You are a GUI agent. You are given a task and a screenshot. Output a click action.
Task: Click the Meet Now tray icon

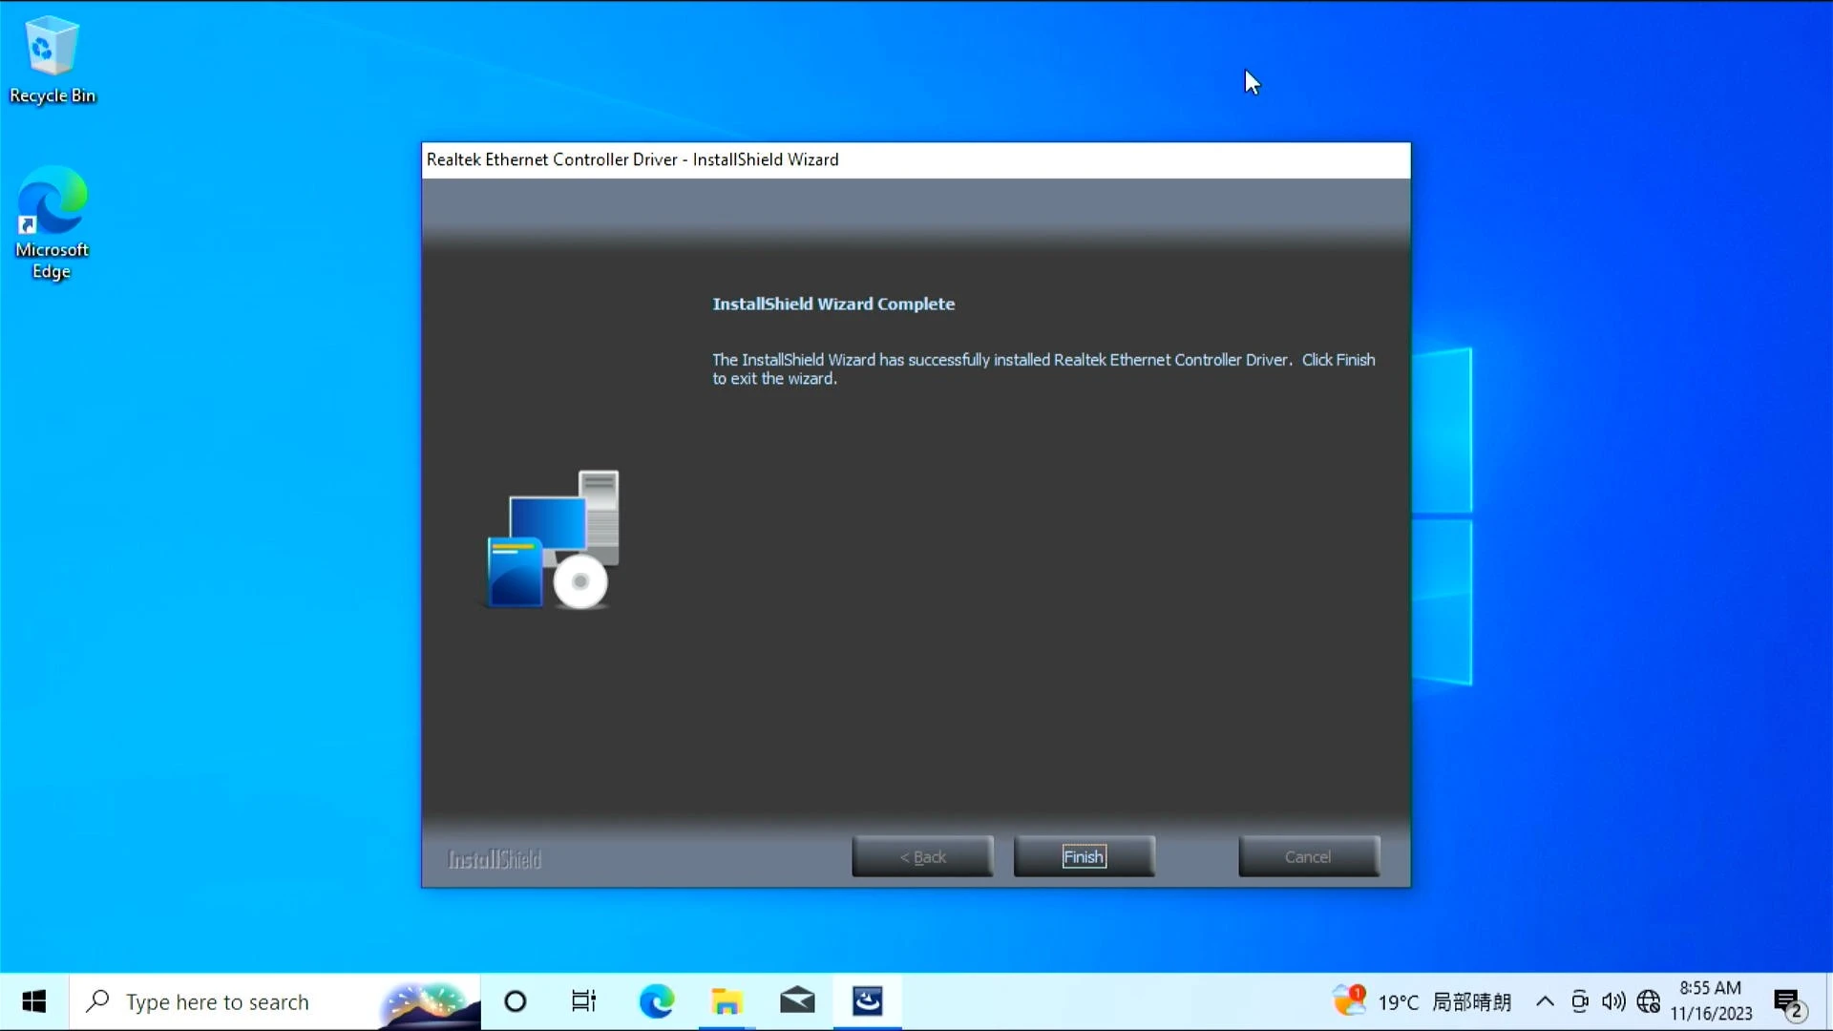pyautogui.click(x=1580, y=1001)
